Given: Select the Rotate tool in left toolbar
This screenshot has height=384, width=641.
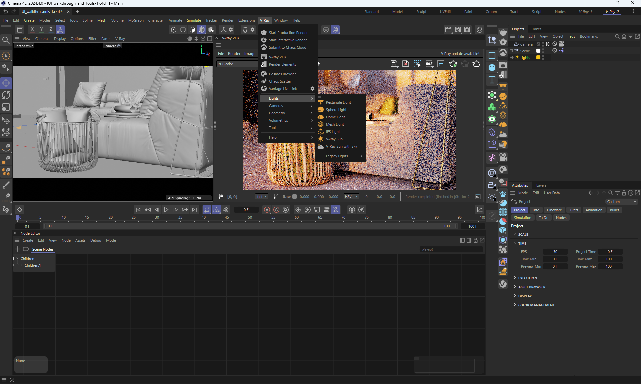Looking at the screenshot, I should coord(6,95).
